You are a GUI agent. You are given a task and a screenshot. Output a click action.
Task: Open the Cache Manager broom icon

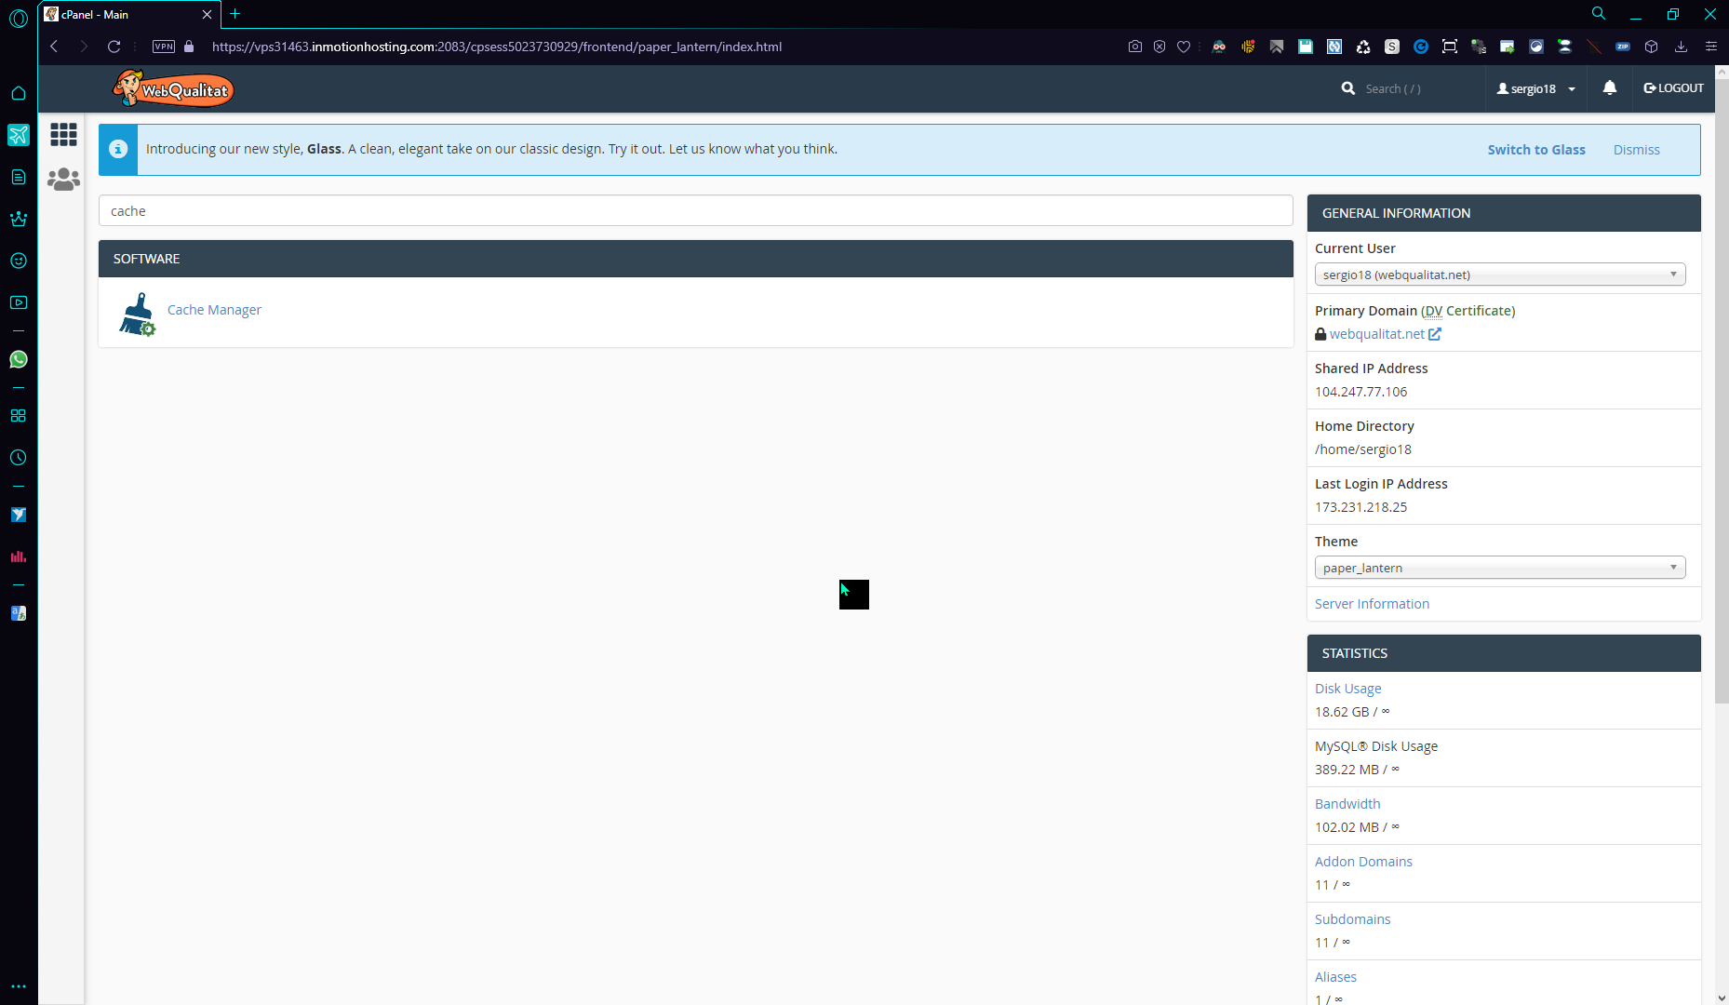point(138,314)
